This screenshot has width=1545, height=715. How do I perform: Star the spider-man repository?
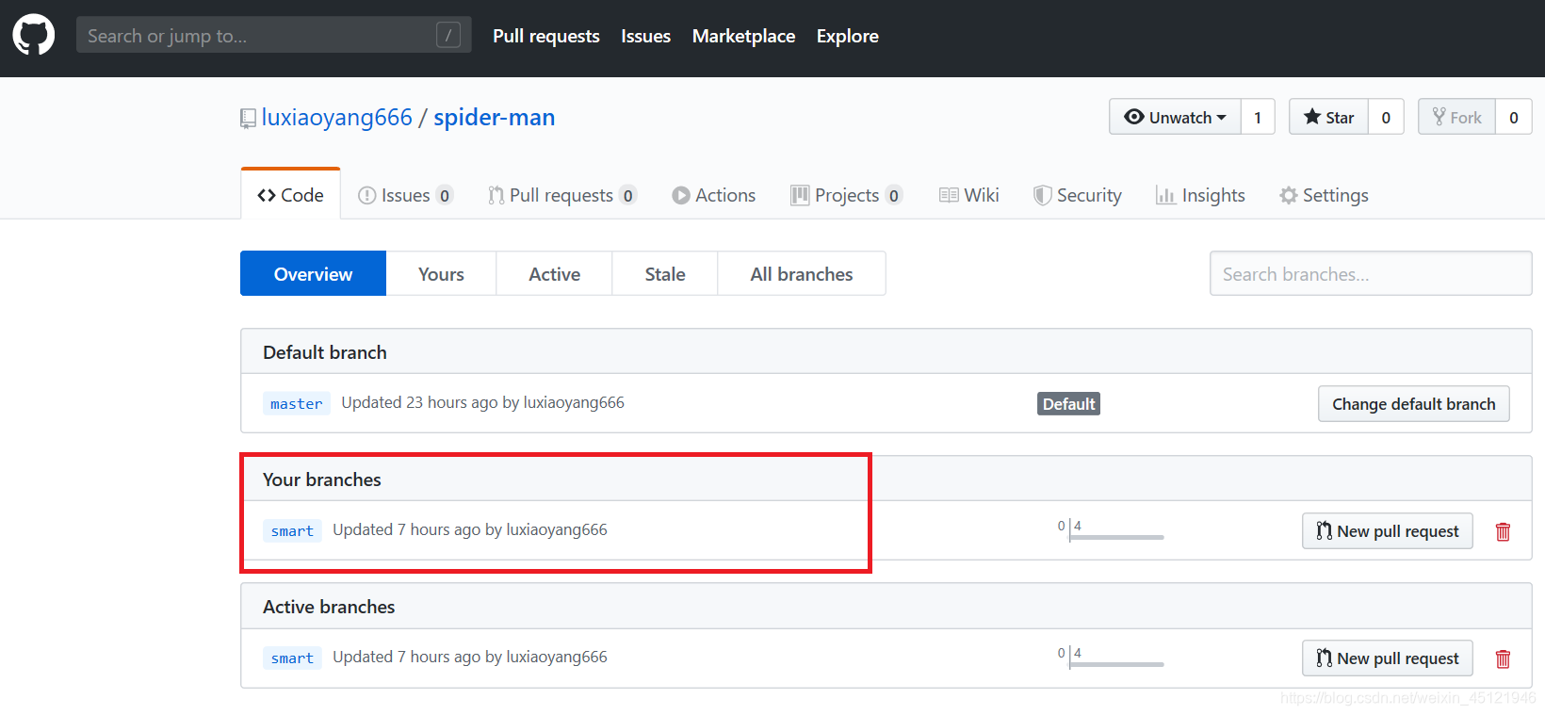click(x=1328, y=117)
